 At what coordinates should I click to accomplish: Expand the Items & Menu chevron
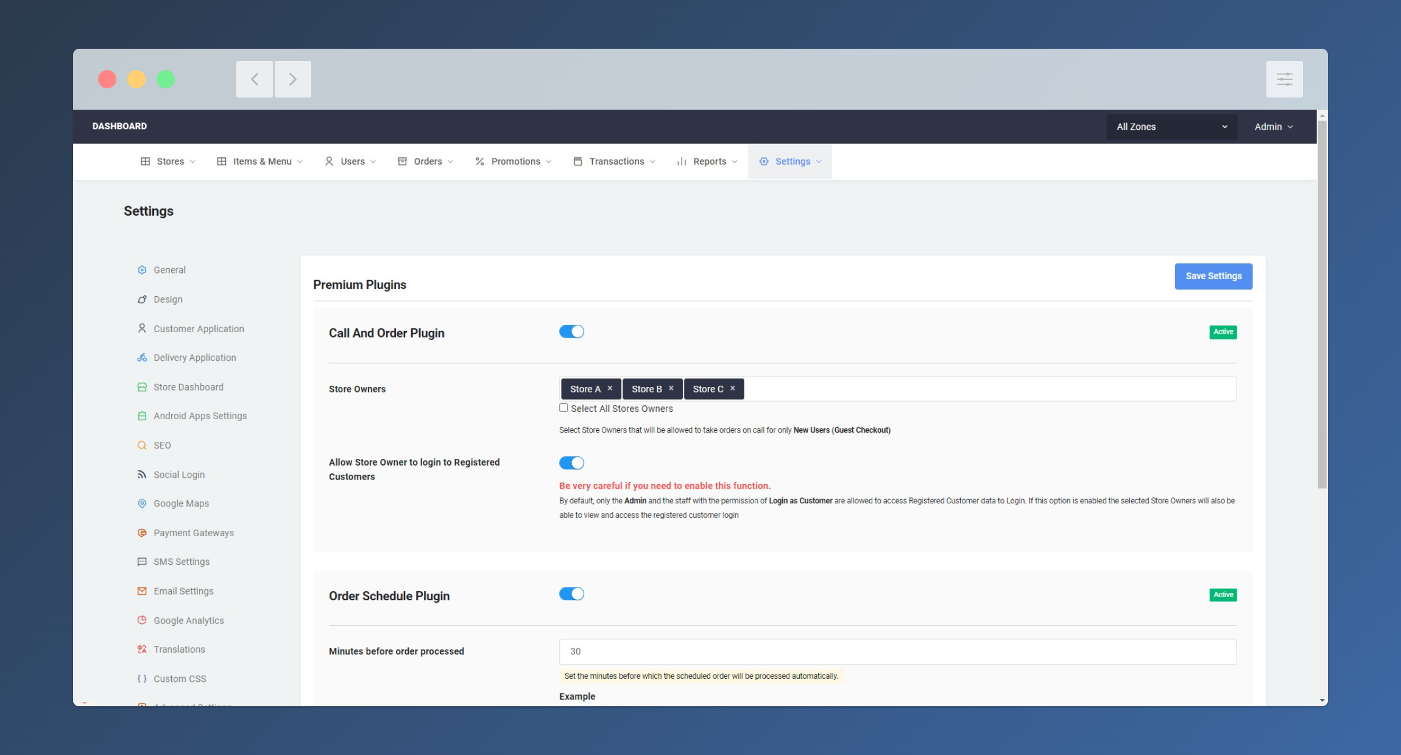[x=300, y=161]
